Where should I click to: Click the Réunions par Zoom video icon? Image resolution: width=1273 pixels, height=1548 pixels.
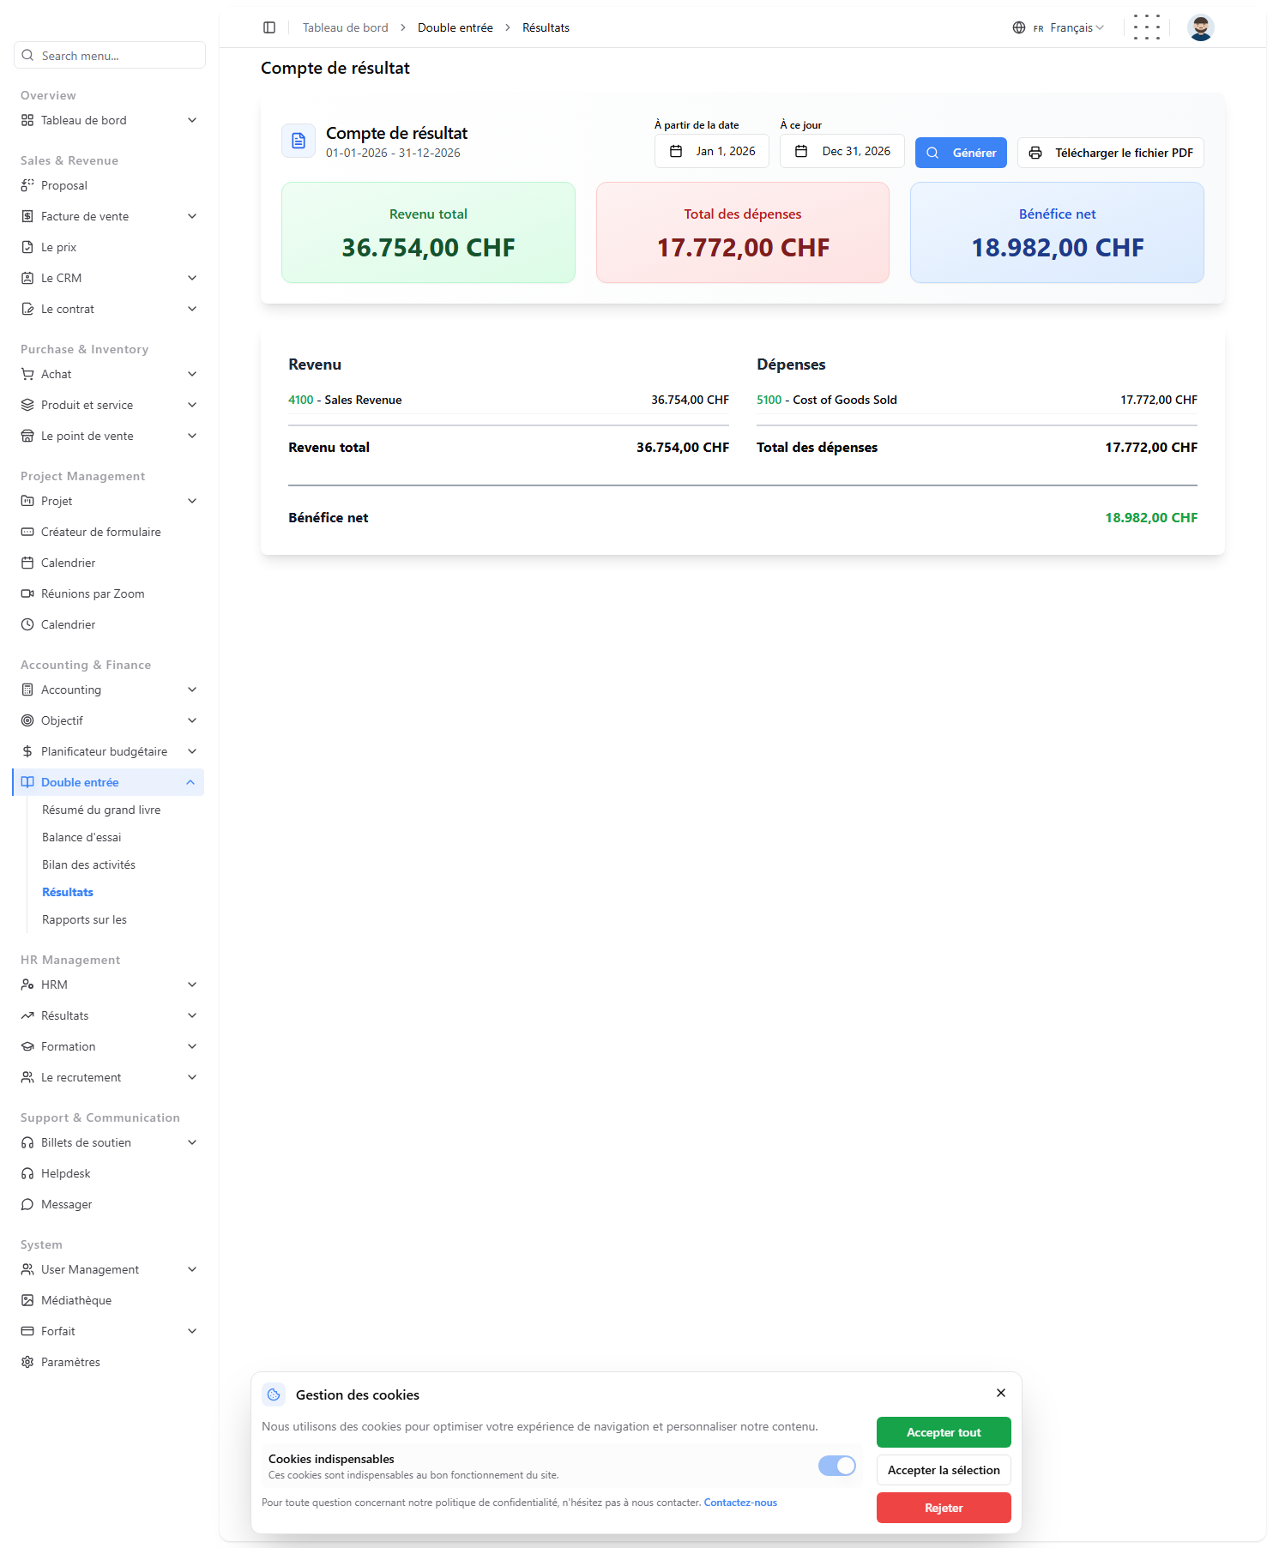[27, 593]
